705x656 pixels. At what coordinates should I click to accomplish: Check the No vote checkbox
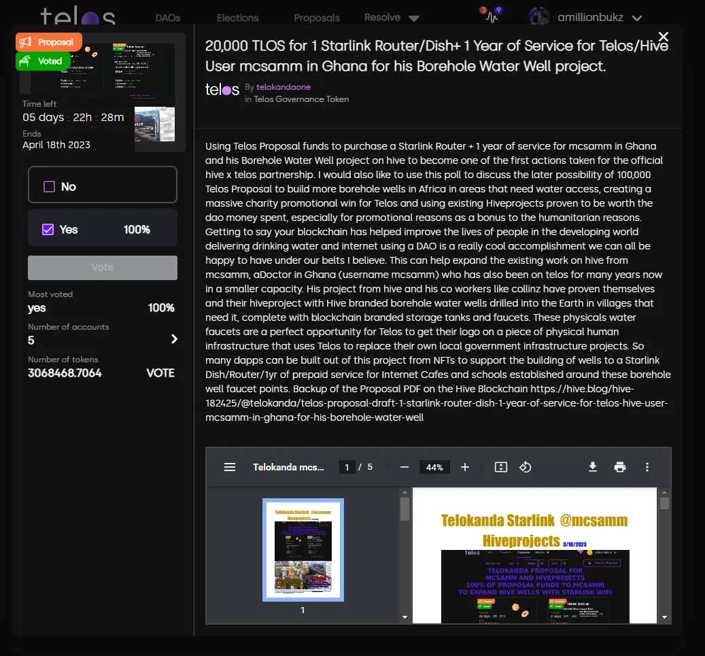(49, 186)
